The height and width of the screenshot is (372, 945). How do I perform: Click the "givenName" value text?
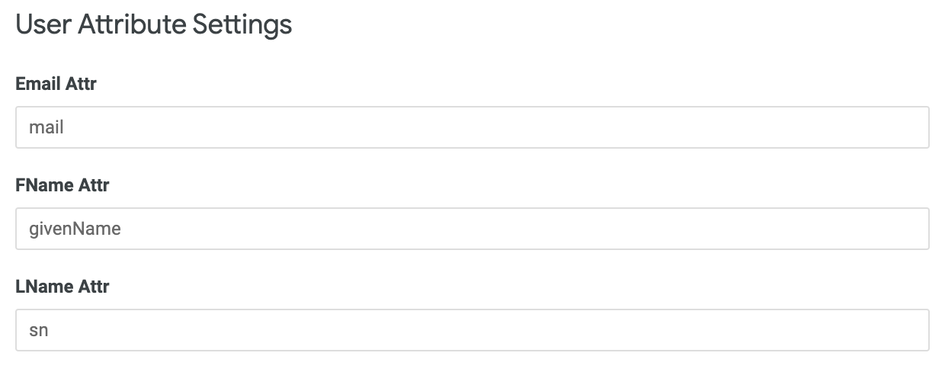point(75,229)
